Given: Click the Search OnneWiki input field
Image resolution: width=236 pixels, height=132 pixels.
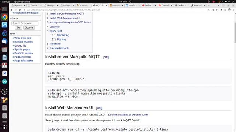Looking at the screenshot, I should click(x=25, y=23).
